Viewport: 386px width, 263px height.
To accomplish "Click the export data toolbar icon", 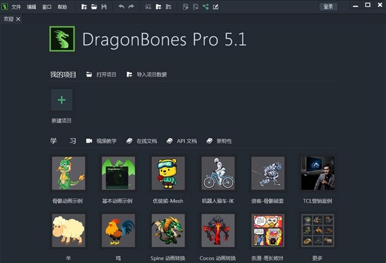I will pos(169,7).
